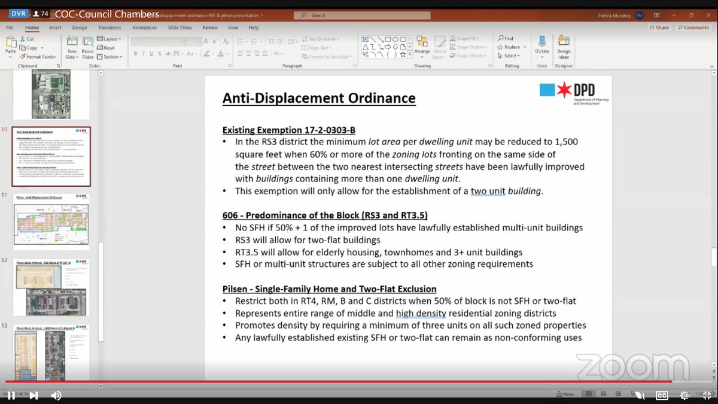
Task: Click the Copy command
Action: pos(28,48)
